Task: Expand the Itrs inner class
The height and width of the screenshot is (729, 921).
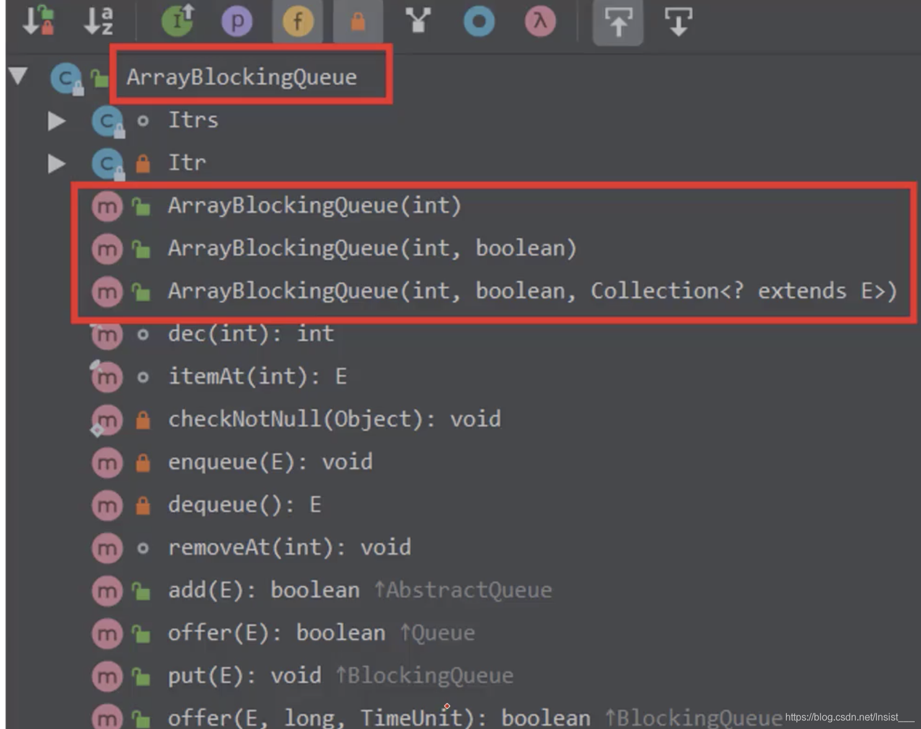Action: 57,120
